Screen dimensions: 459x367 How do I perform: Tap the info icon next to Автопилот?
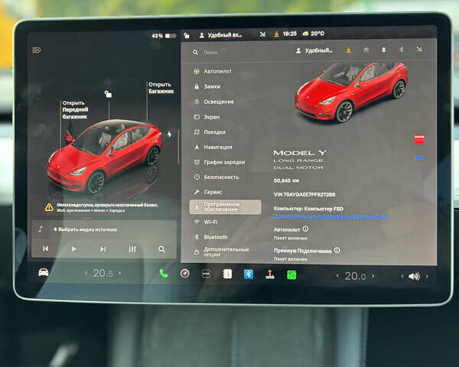coord(305,229)
